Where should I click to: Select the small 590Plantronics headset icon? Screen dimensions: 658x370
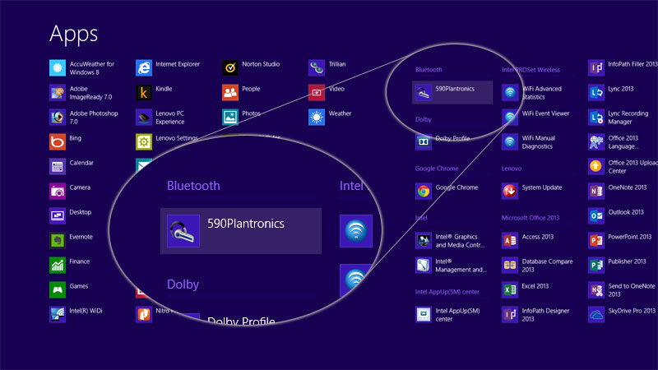coord(424,93)
